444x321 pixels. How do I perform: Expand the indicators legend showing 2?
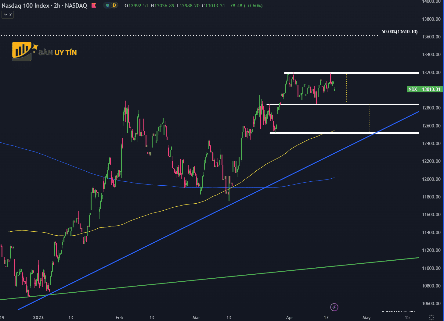[8, 15]
